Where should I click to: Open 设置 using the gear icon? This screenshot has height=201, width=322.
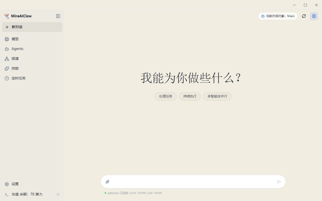click(x=7, y=184)
